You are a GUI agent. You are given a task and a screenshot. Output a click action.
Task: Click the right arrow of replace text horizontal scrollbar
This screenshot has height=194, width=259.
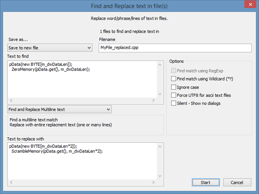point(153,182)
